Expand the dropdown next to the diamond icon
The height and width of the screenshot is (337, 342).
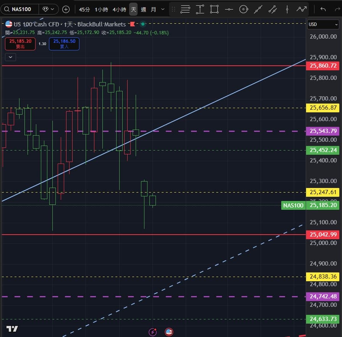coord(52,10)
